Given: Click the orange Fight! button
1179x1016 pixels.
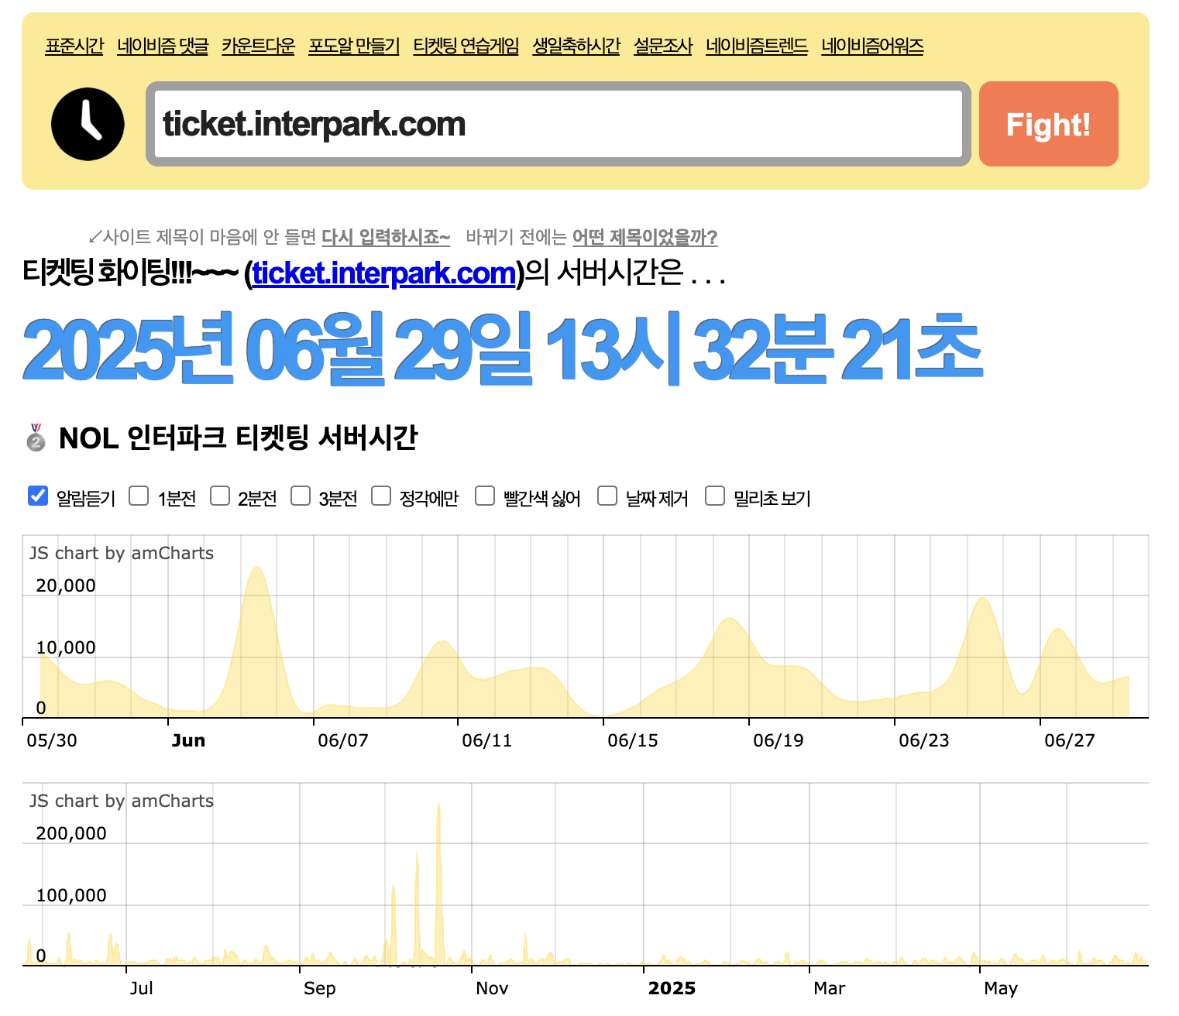Looking at the screenshot, I should pos(1049,124).
